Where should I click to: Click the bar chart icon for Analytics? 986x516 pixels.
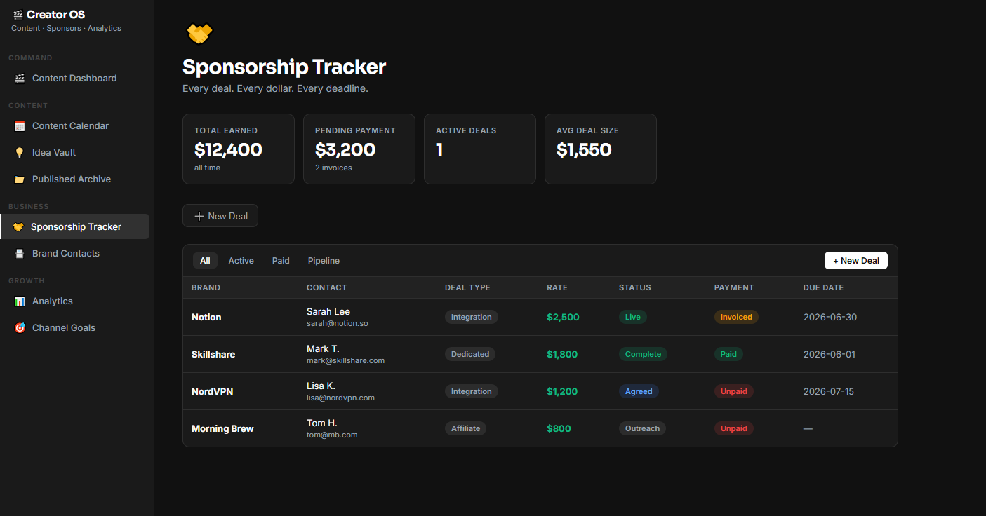(20, 301)
